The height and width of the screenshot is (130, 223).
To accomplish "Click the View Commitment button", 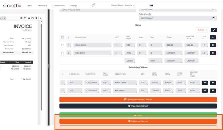I will tap(138, 106).
